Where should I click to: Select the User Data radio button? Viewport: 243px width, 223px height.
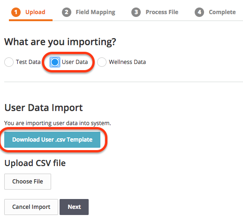[55, 62]
